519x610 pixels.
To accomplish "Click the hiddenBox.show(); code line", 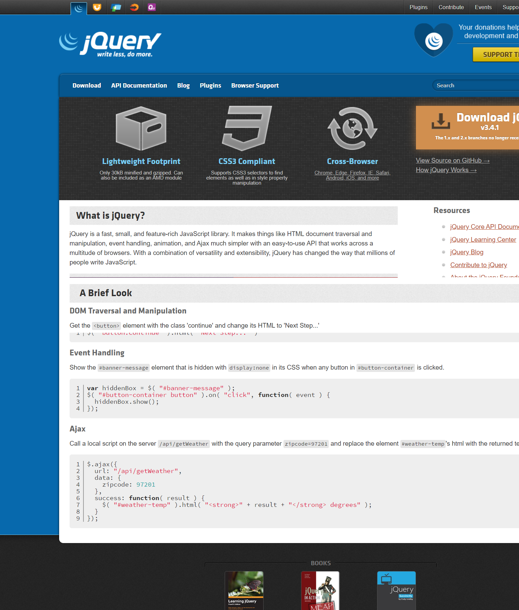I will click(127, 402).
